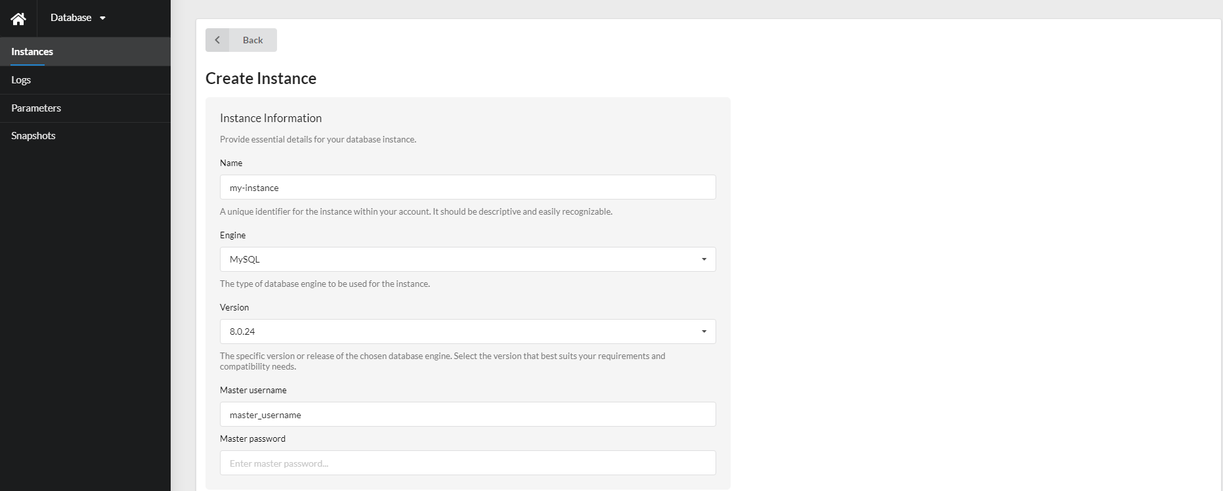This screenshot has width=1223, height=491.
Task: Select the 8.0.24 version value text
Action: [242, 331]
